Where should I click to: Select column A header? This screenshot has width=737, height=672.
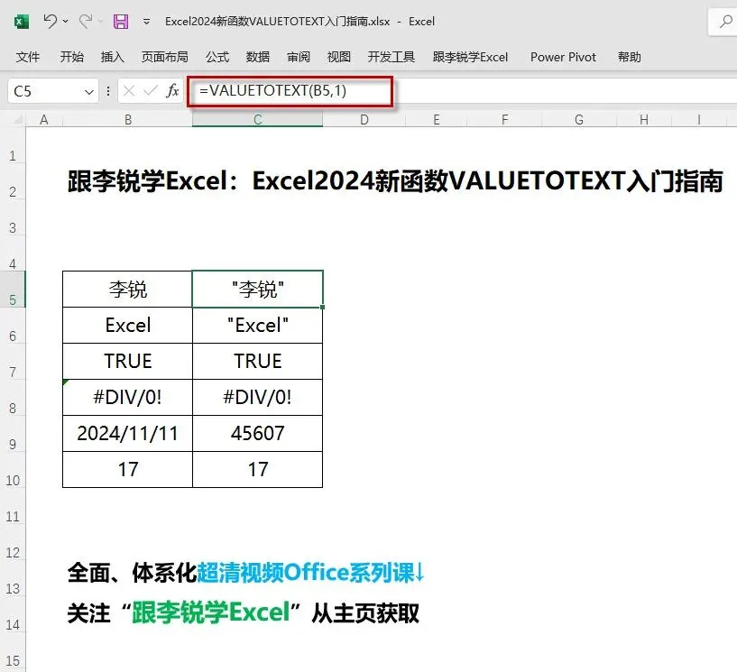[x=44, y=120]
